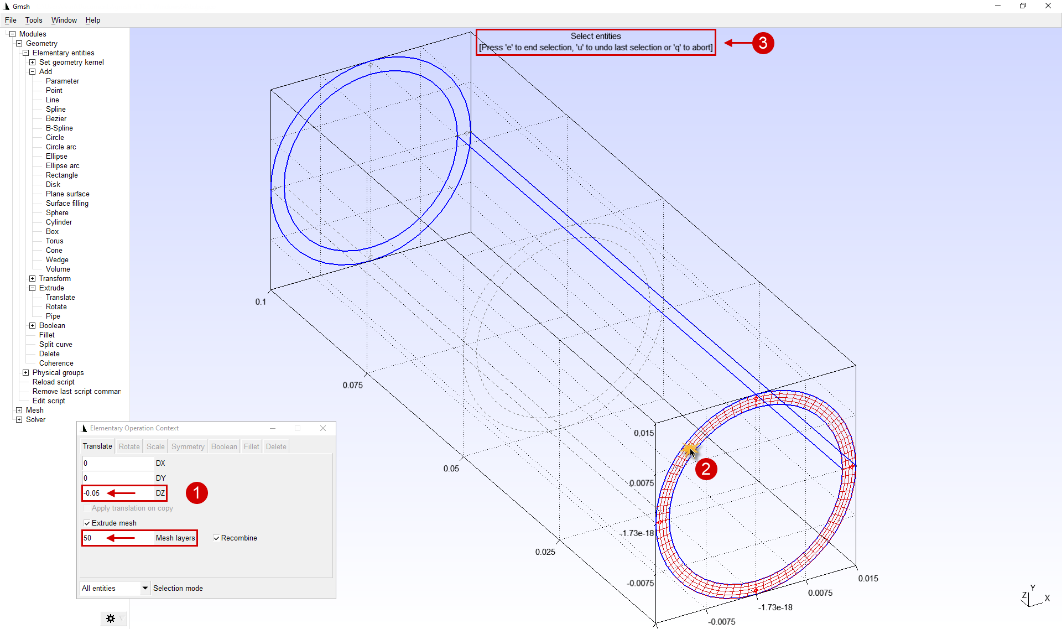Minimize the Elementary Operation Context dialog
1062x629 pixels.
point(273,428)
